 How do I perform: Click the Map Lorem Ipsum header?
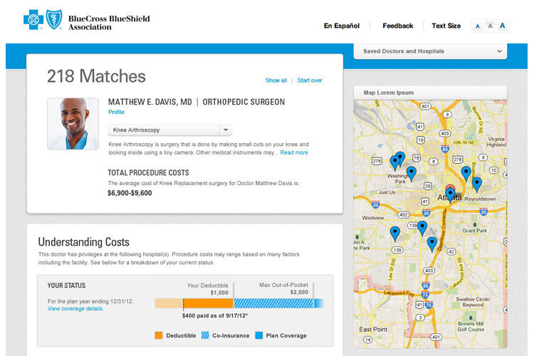430,93
